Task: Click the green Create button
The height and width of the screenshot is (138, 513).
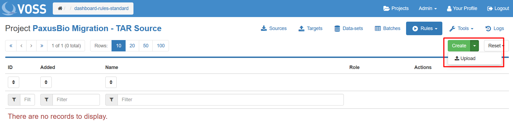Action: (459, 46)
